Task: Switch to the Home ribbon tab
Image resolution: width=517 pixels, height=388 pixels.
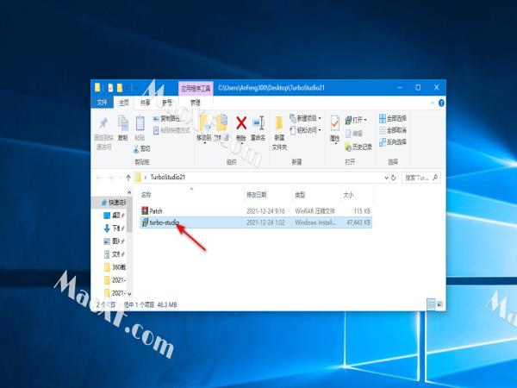Action: coord(124,103)
